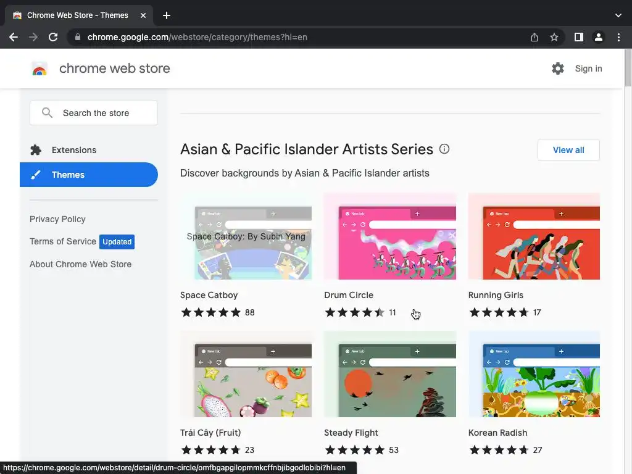Open the Drum Circle theme thumbnail
The width and height of the screenshot is (632, 474).
pos(390,236)
